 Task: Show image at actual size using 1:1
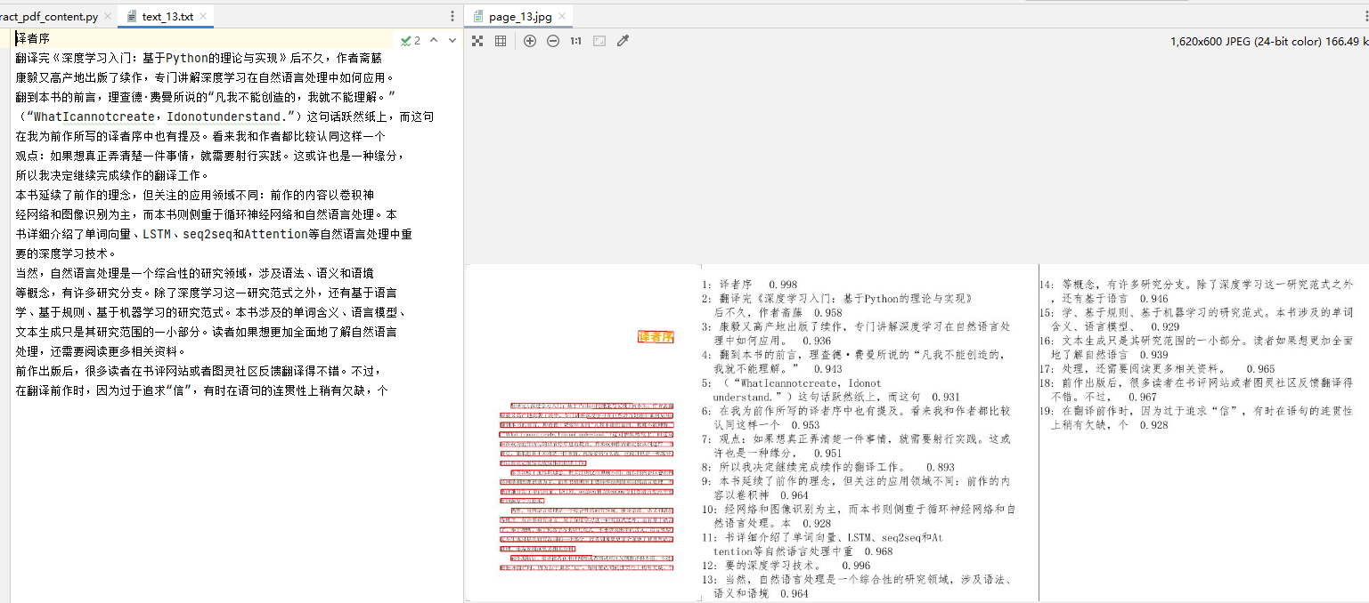(575, 40)
